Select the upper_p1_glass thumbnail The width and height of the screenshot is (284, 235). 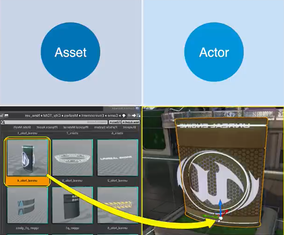tap(27, 205)
